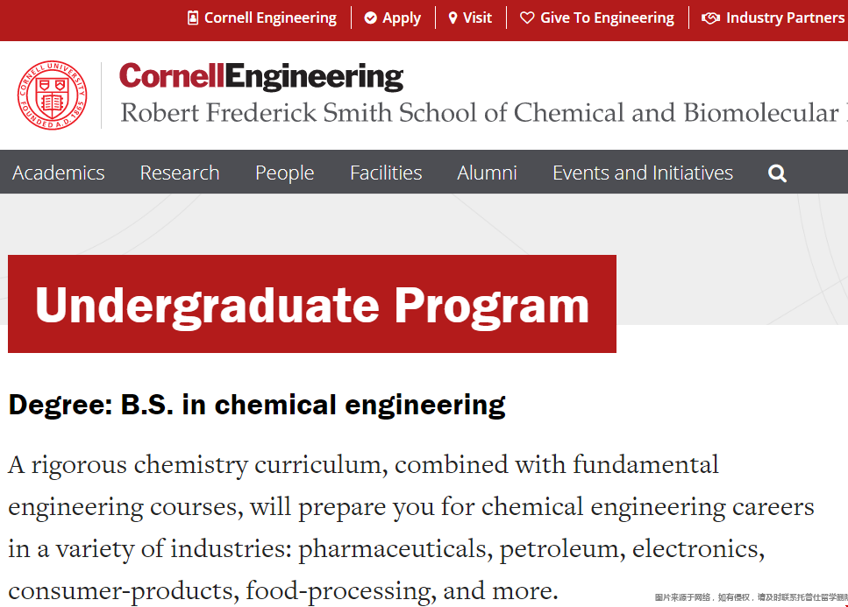Click the Cornell University seal logo

[x=52, y=95]
